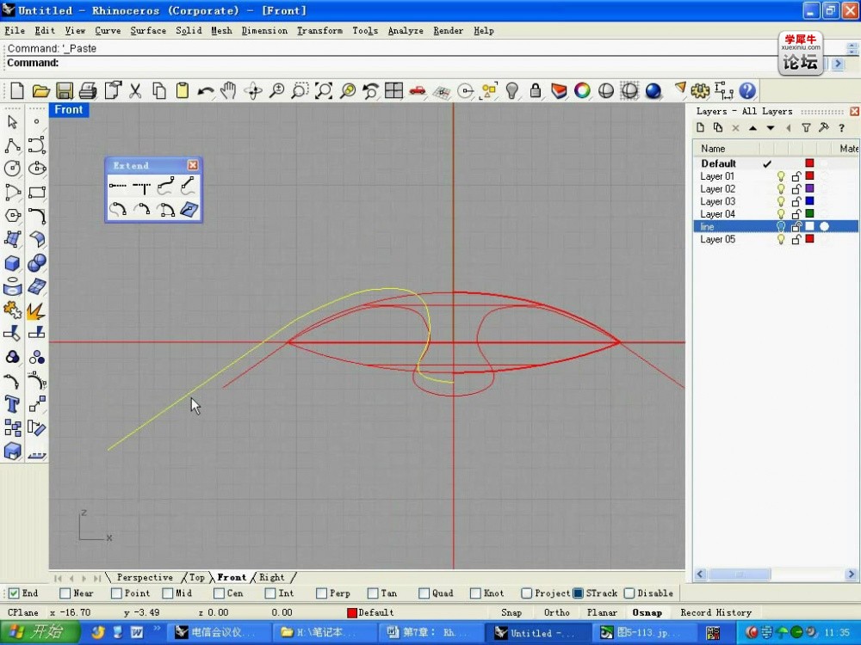Close the Extend floating toolbar
The image size is (861, 645).
193,165
